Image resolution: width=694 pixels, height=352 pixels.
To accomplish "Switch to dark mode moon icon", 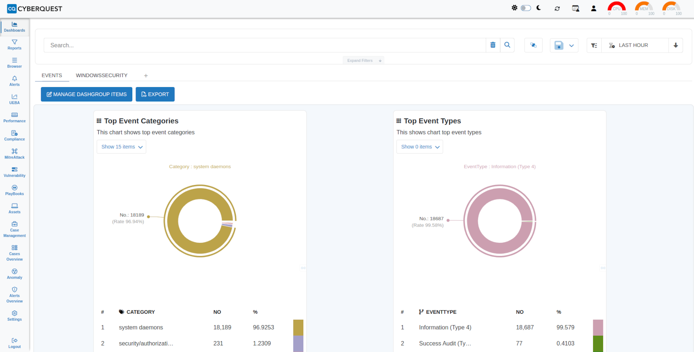I will click(x=539, y=8).
